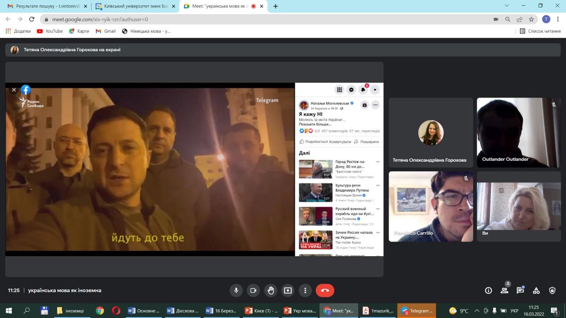Leave the call with red button

pyautogui.click(x=325, y=290)
